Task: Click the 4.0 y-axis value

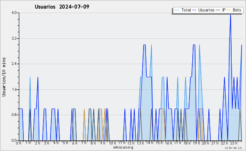Action: pyautogui.click(x=14, y=13)
